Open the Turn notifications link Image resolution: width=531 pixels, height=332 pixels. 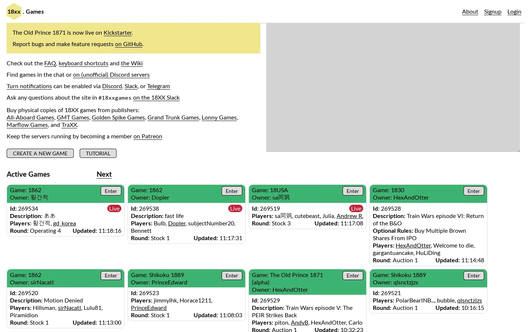coord(29,86)
